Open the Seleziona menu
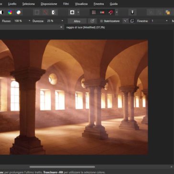 click(x=29, y=4)
